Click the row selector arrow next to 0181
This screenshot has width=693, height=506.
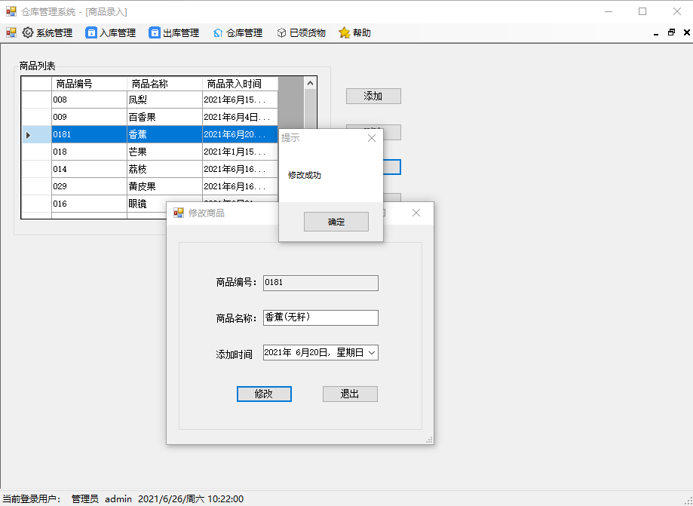click(28, 134)
